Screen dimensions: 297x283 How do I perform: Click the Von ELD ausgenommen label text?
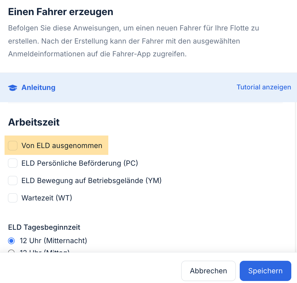tap(62, 146)
